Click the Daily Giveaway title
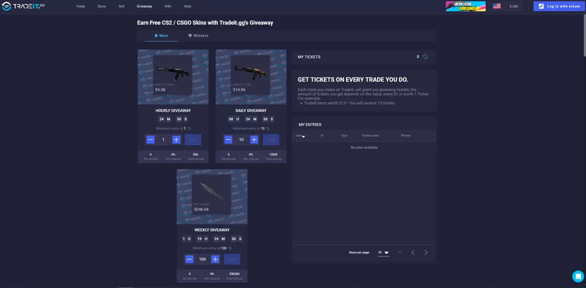Image resolution: width=586 pixels, height=288 pixels. [251, 111]
